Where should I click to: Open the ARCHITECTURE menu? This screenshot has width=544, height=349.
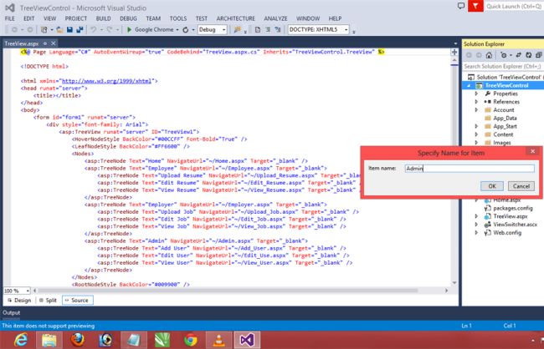pyautogui.click(x=235, y=18)
